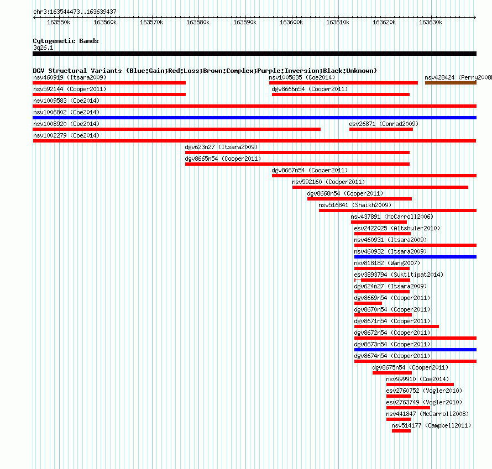Screen dimensions: 492x469
Task: Click the blue bar under nsv460932
Action: (x=416, y=257)
